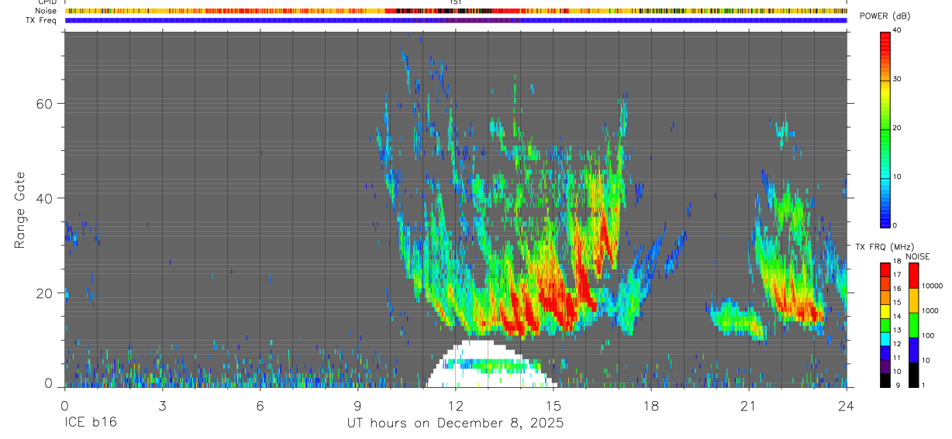Click the white semicircle region near 12 UT
This screenshot has width=952, height=439.
[x=490, y=364]
